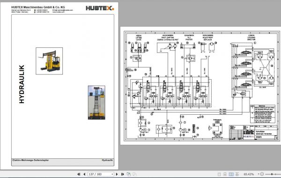Viewport: 281px width, 178px height.
Task: Open the page number dropdown arrow
Action: pyautogui.click(x=112, y=174)
